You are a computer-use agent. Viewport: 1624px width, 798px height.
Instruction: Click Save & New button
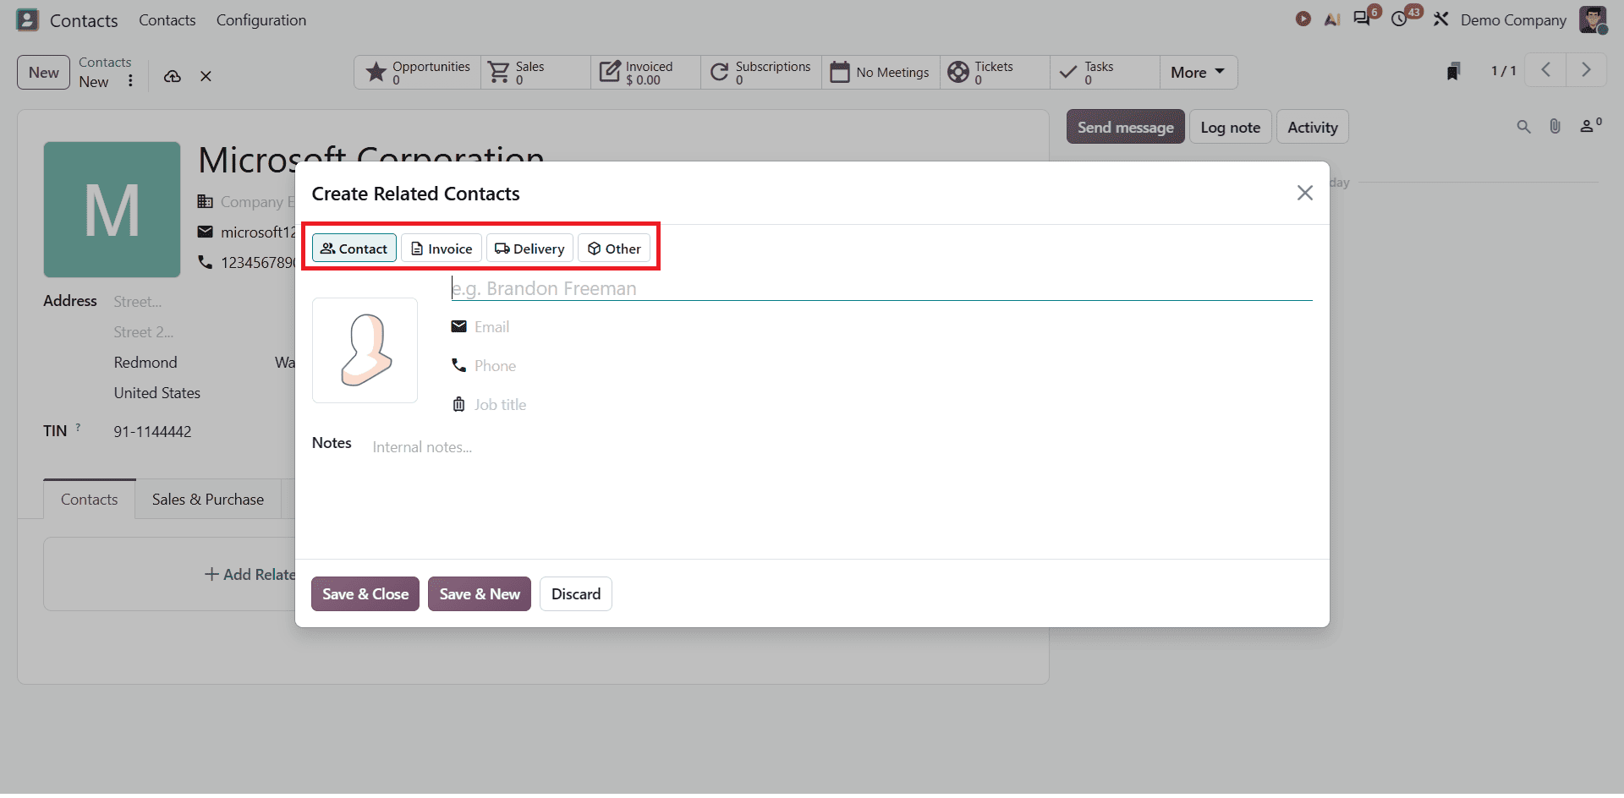[480, 594]
